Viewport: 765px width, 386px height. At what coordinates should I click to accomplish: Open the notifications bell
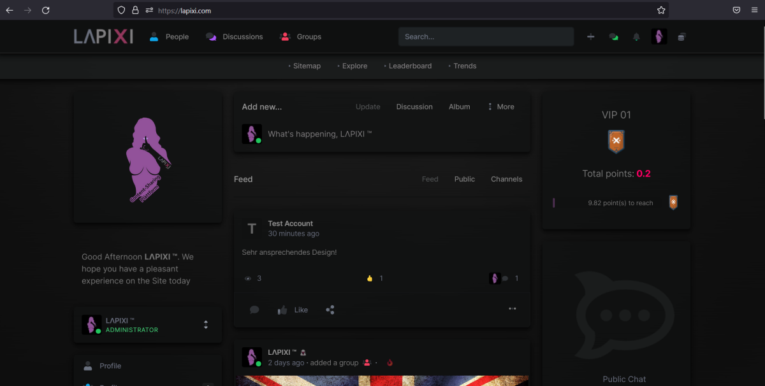(636, 37)
